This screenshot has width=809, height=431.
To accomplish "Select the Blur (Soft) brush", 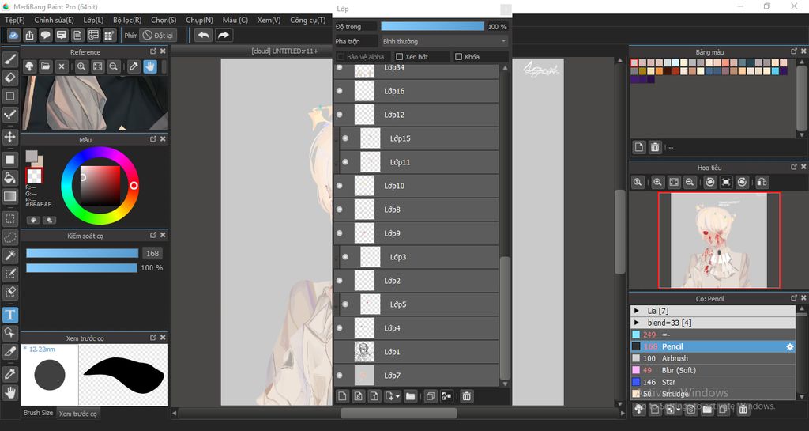I will pos(713,371).
